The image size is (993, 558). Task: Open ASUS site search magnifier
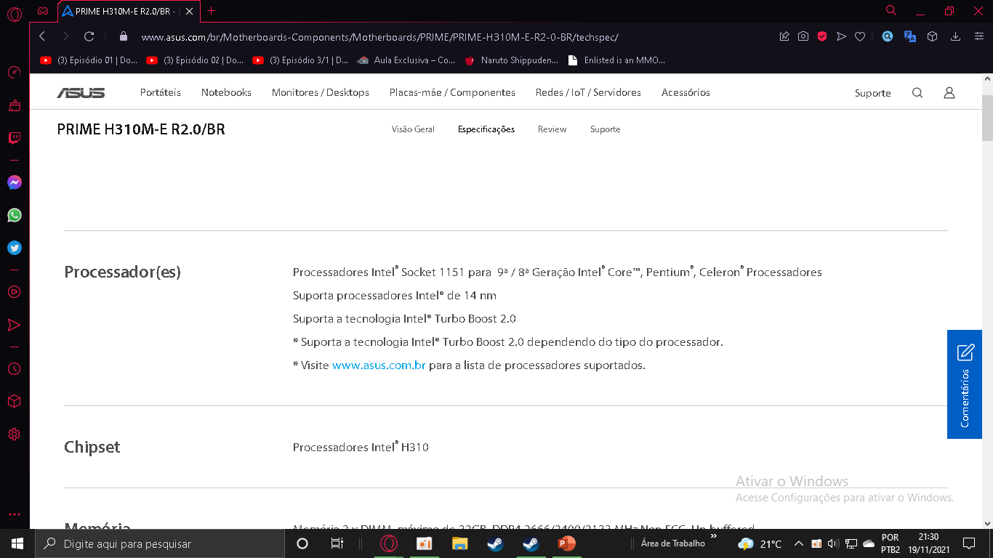pyautogui.click(x=917, y=93)
